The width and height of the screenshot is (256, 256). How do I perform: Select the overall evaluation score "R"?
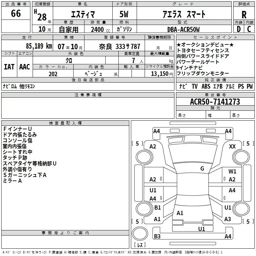244,15
